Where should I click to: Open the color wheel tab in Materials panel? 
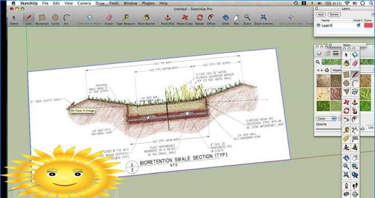[x=319, y=53]
